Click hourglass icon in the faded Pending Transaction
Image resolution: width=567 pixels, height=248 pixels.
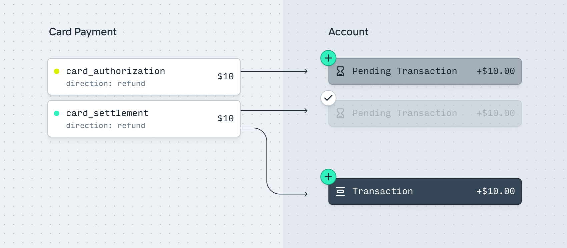(340, 113)
